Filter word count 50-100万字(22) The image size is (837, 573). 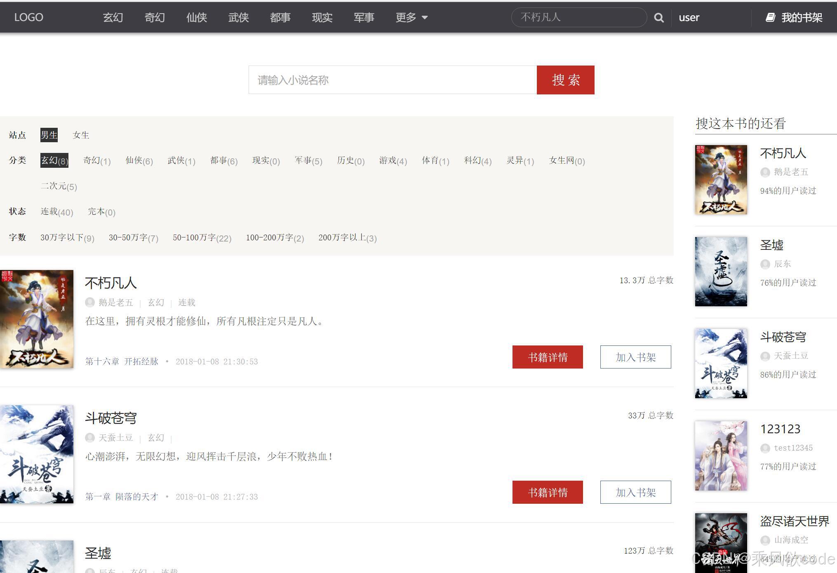tap(202, 238)
